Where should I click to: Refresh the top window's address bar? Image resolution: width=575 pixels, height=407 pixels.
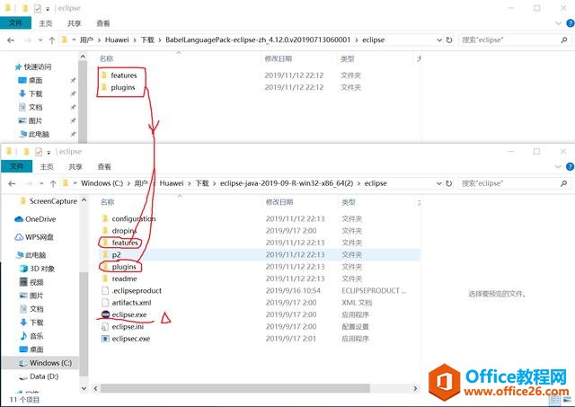coord(449,40)
